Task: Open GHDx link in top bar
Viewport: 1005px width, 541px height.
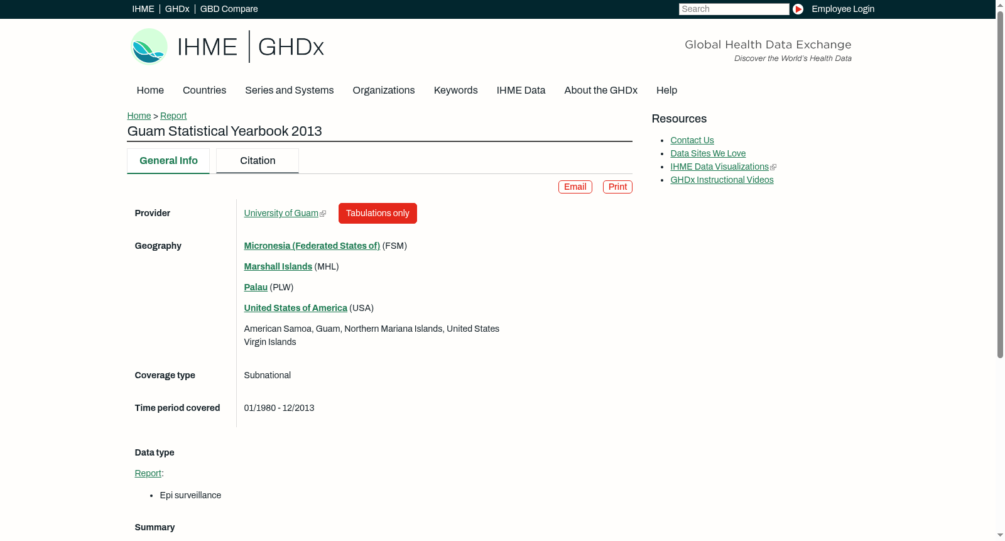Action: click(x=177, y=9)
